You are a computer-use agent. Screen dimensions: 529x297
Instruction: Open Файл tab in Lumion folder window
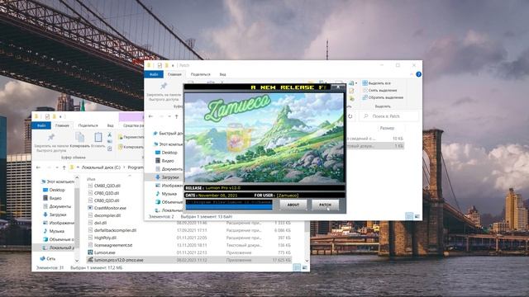click(x=41, y=125)
